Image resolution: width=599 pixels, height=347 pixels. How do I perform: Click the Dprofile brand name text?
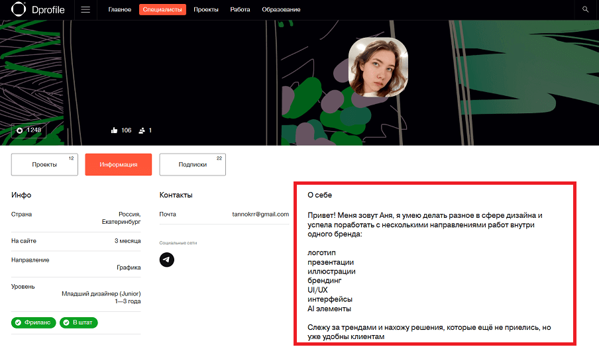point(48,10)
